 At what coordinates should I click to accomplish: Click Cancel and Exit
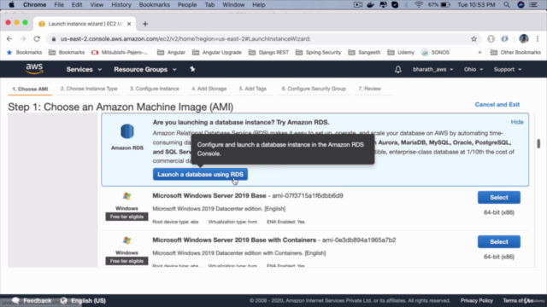(497, 104)
